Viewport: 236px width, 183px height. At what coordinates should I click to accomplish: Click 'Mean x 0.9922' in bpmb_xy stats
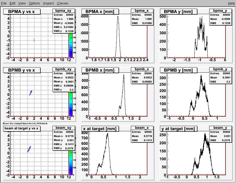pyautogui.click(x=64, y=78)
